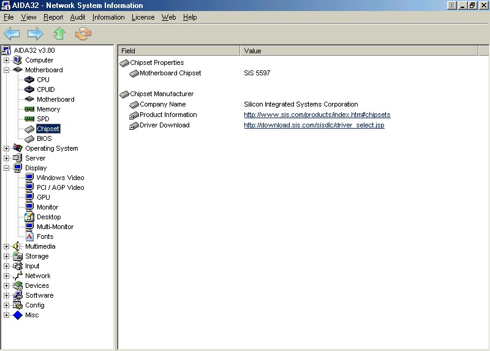This screenshot has width=490, height=351.
Task: Open the File menu
Action: click(9, 17)
